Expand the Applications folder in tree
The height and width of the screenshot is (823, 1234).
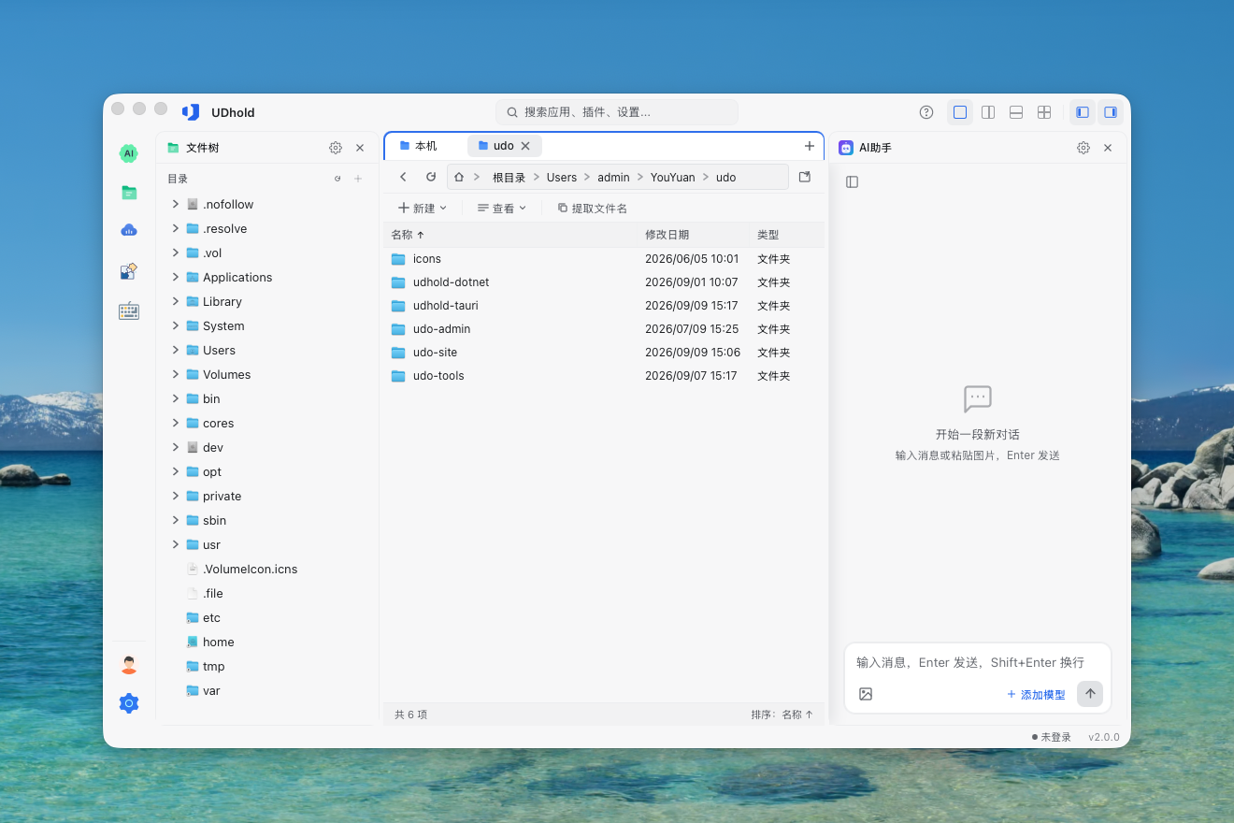click(175, 277)
